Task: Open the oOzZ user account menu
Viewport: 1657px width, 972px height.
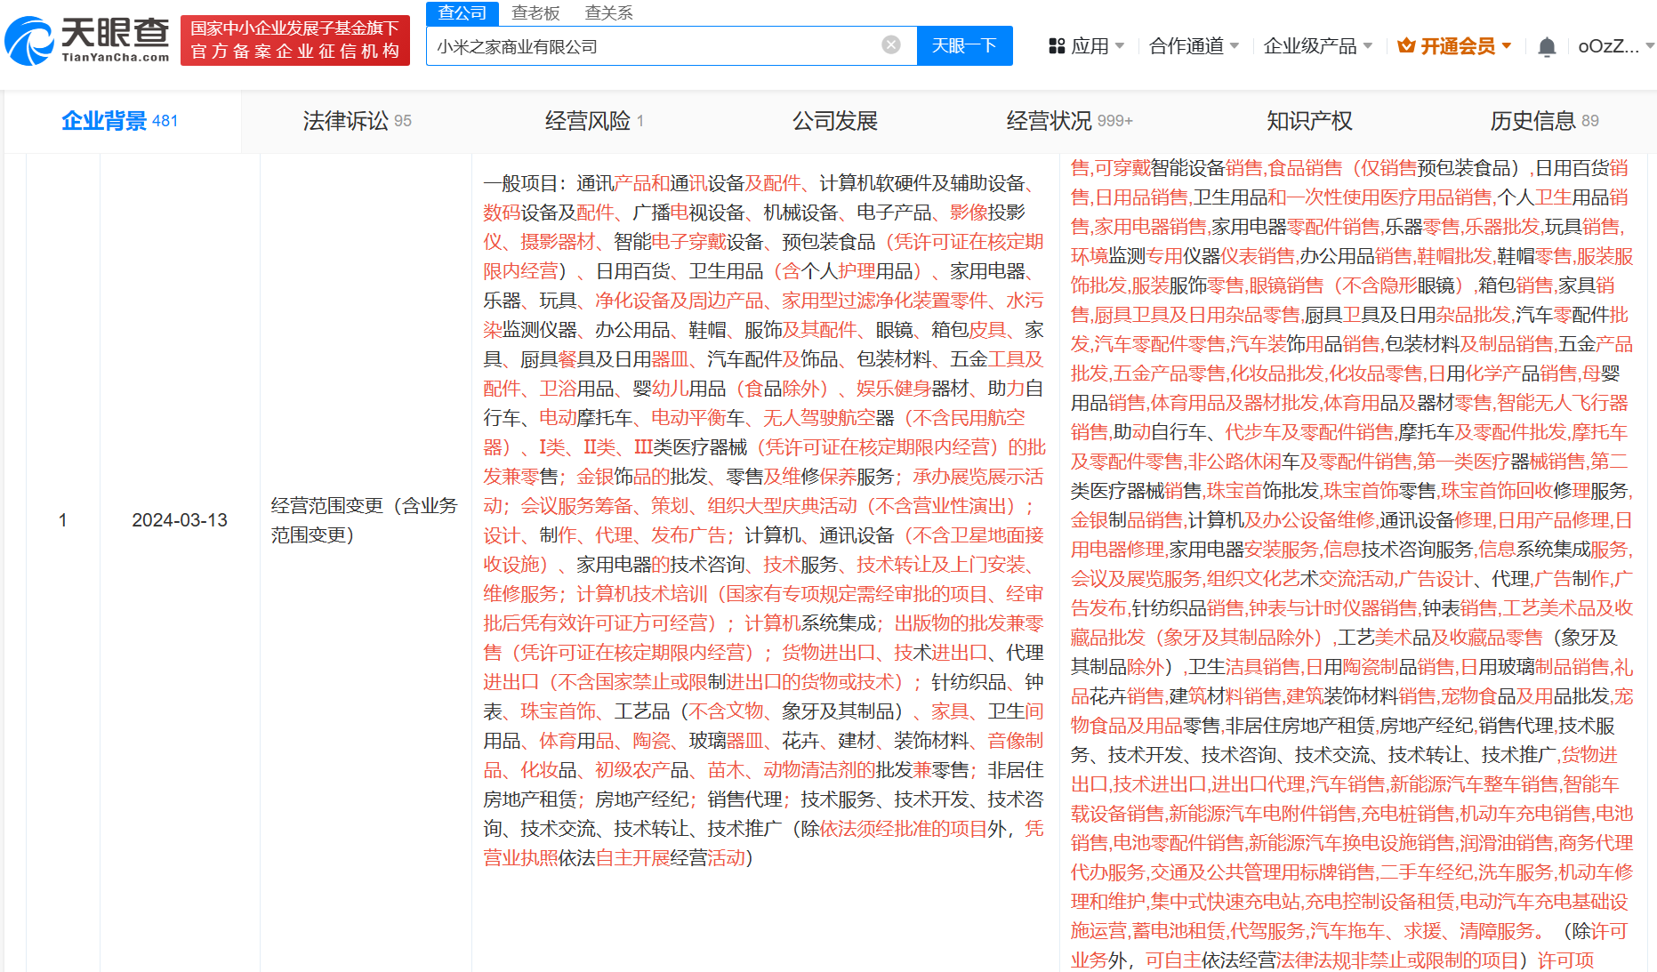Action: [x=1613, y=46]
